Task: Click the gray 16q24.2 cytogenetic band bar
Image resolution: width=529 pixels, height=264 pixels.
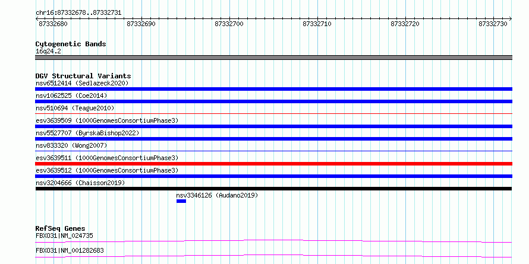Action: coord(273,58)
